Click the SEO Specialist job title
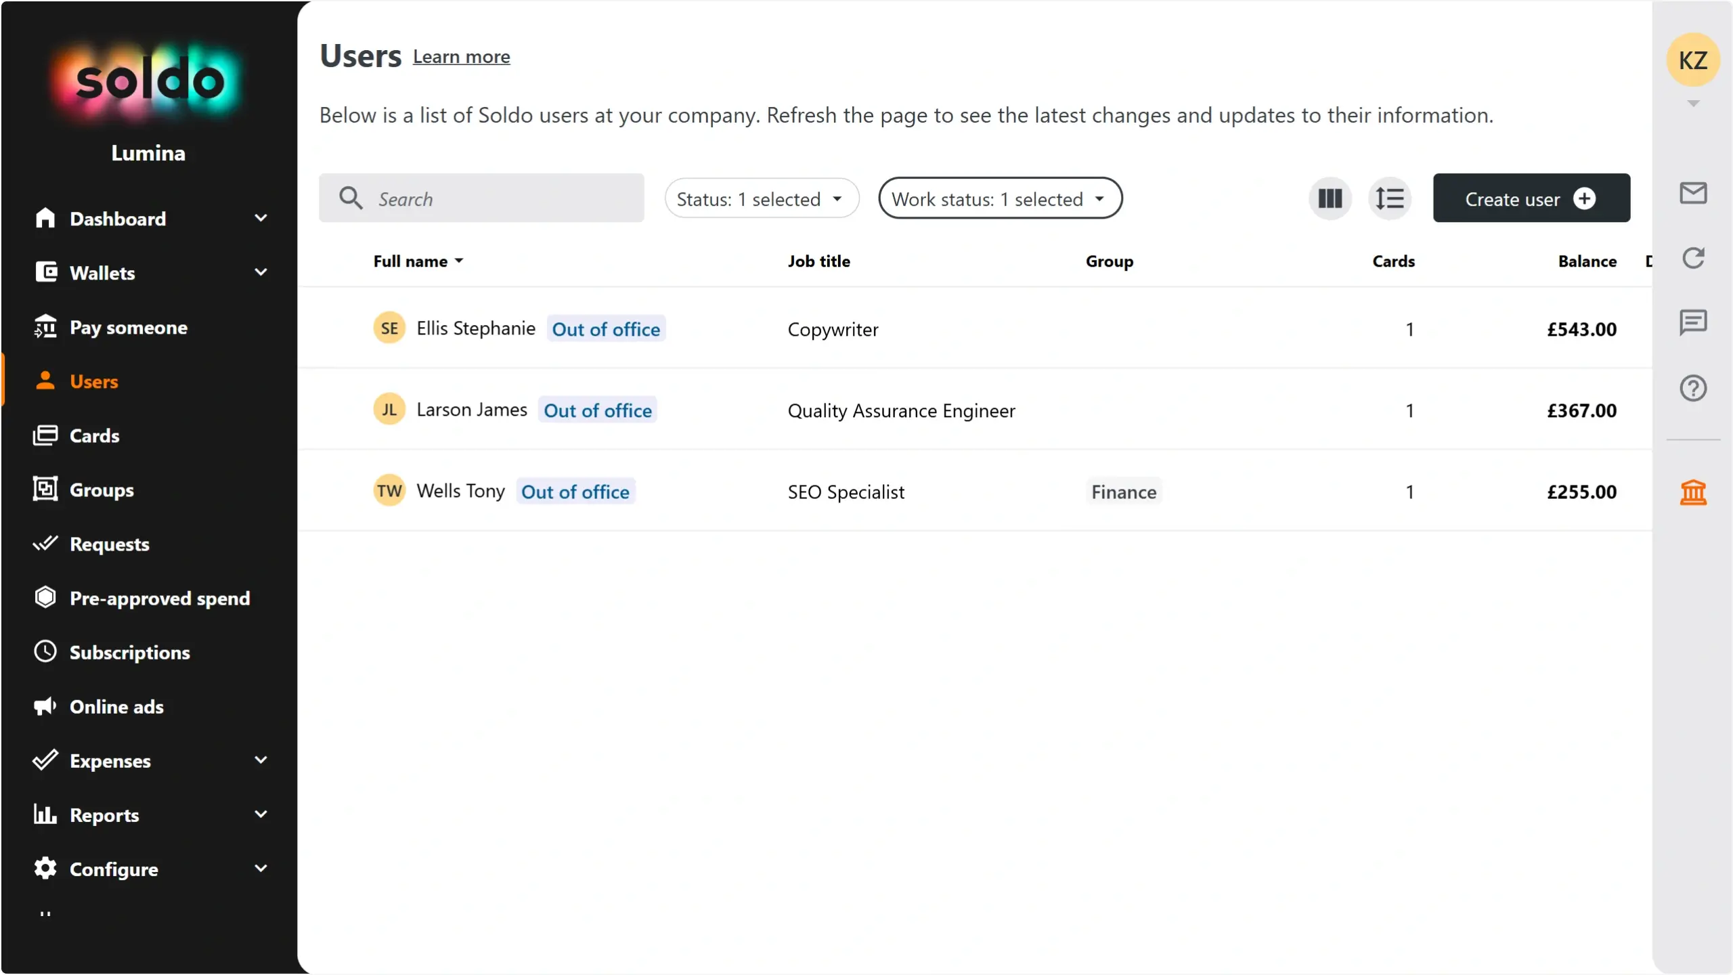Viewport: 1733px width, 975px height. [x=846, y=492]
